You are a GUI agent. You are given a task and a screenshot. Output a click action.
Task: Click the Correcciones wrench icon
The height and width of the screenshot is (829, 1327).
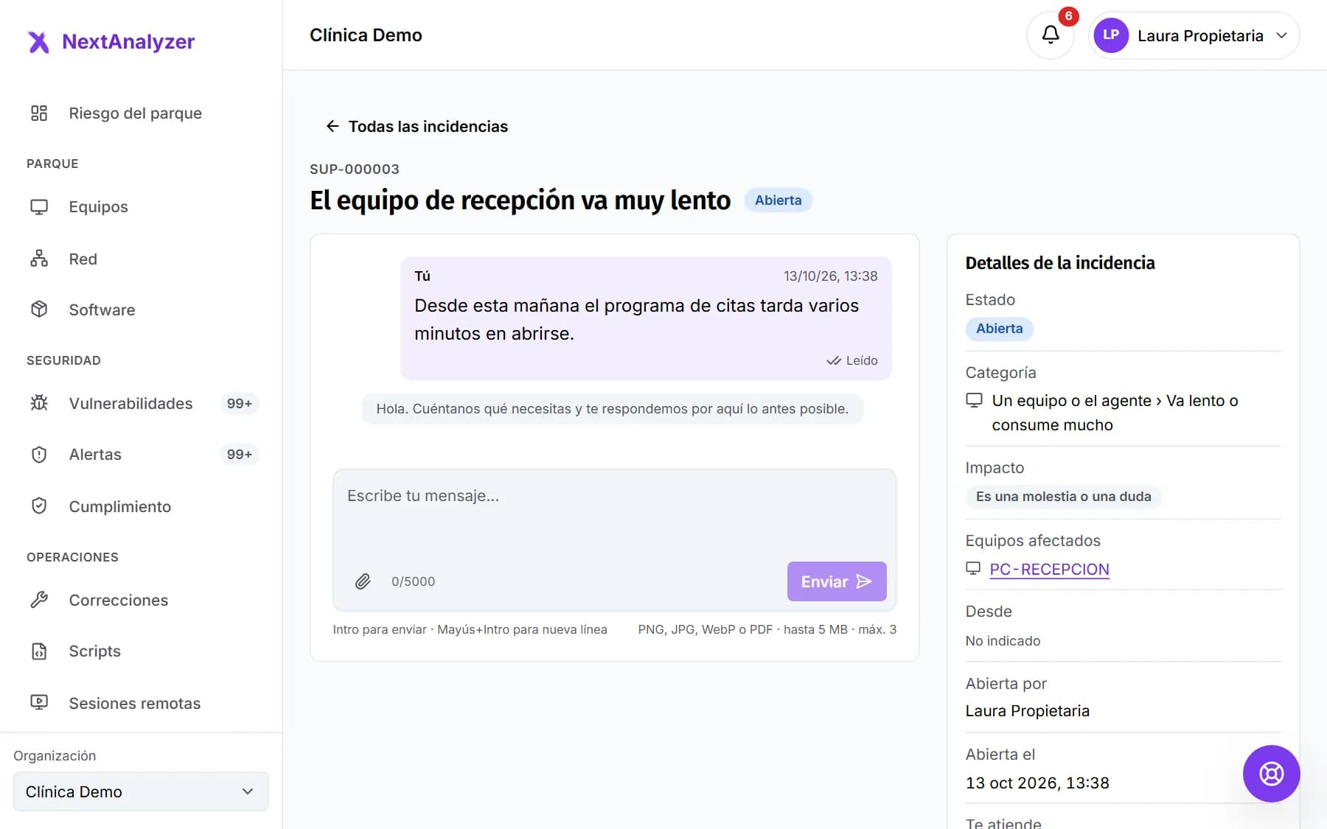[x=39, y=600]
